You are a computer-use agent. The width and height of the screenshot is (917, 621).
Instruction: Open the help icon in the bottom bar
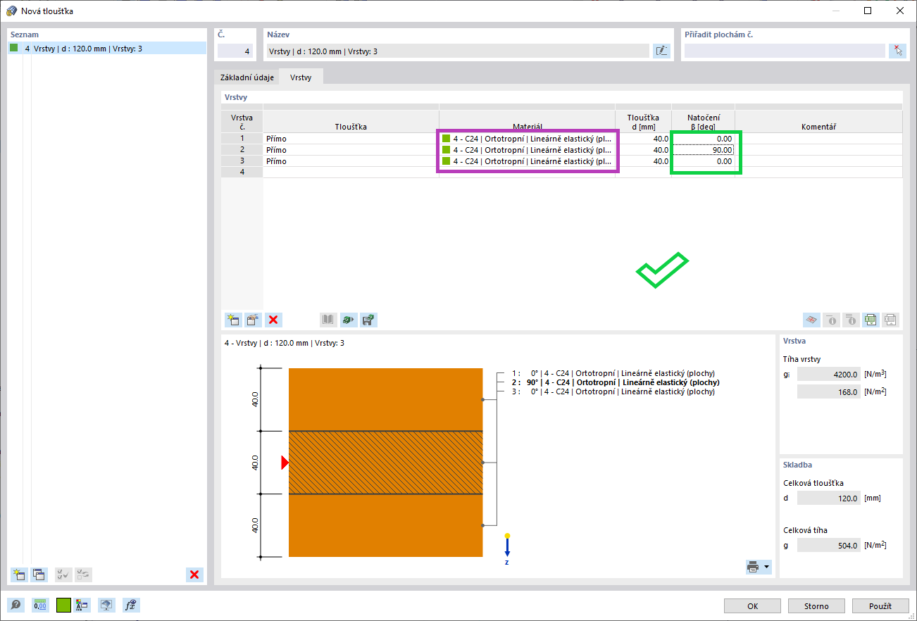point(15,605)
